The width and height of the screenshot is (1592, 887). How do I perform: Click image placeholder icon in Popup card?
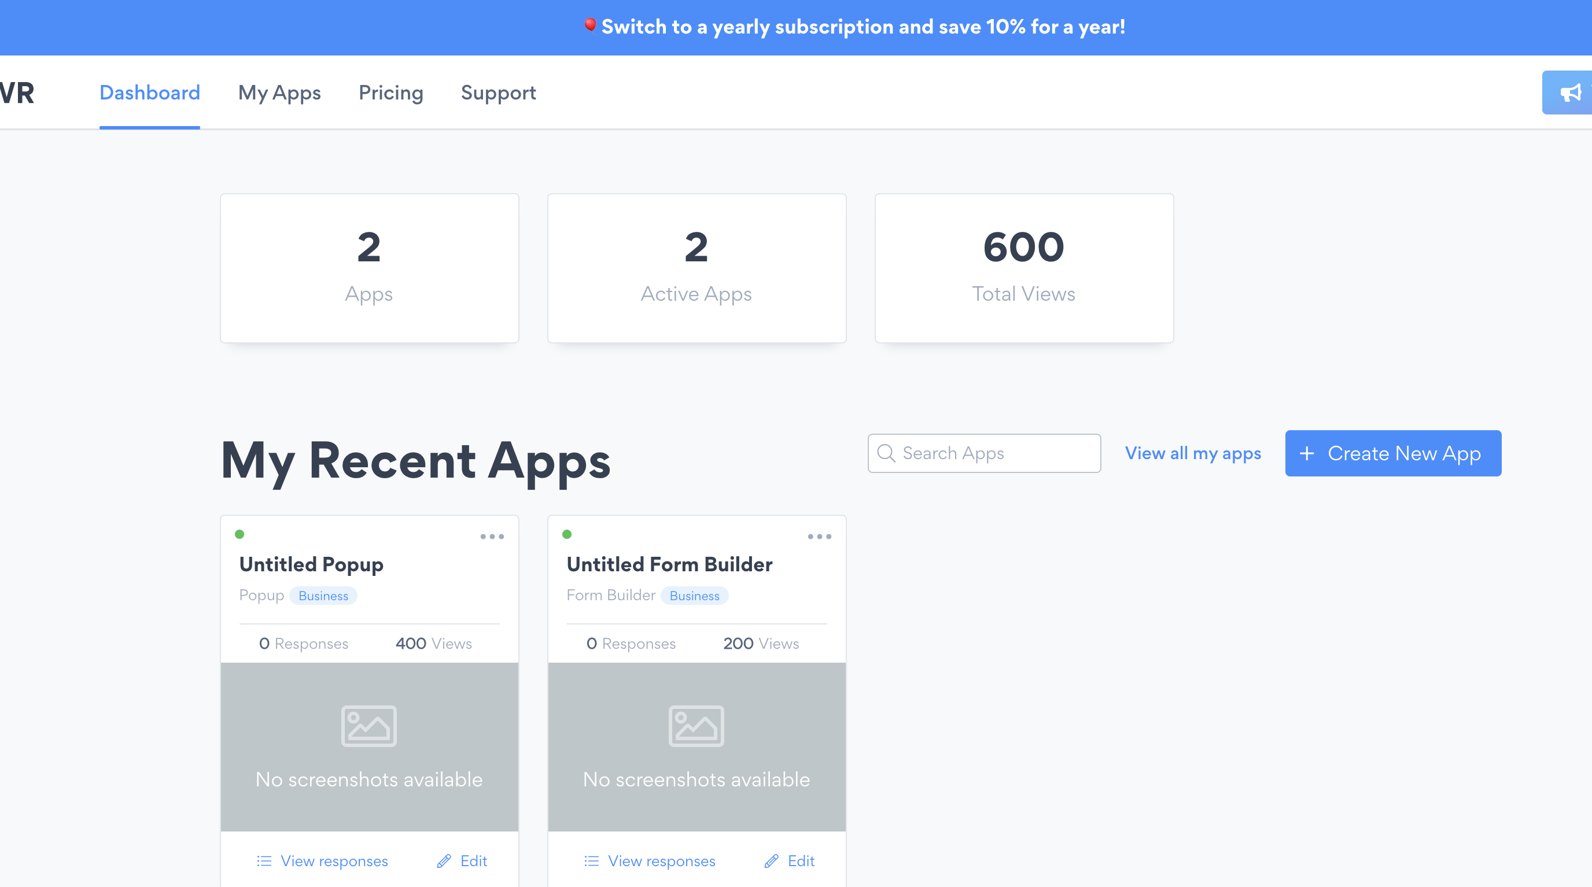tap(369, 726)
